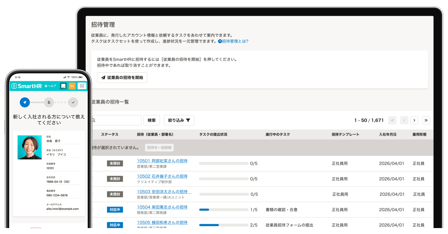Open the chat support icon on SmartHR mobile header
Viewport: 448px width, 234px height.
point(63,86)
